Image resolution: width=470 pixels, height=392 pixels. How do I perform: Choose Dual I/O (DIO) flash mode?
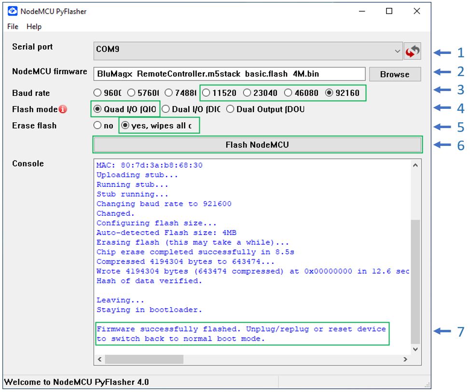tap(191, 109)
